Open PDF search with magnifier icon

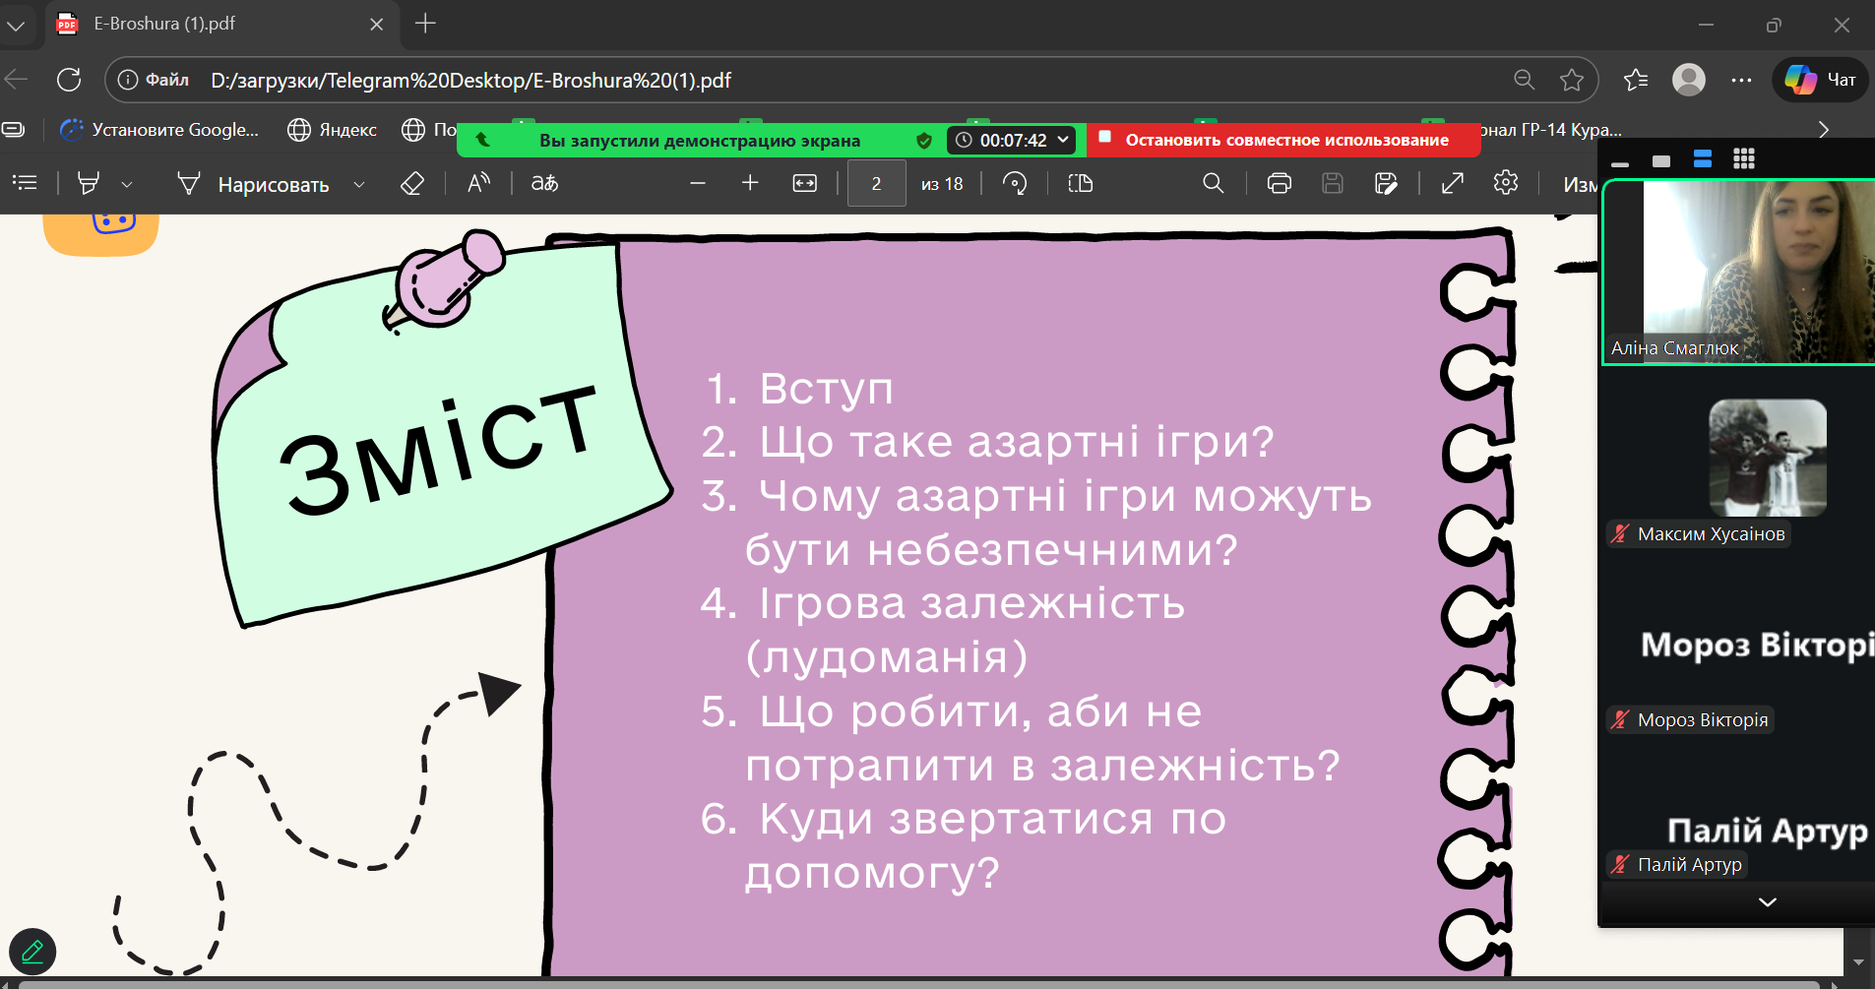(1213, 184)
